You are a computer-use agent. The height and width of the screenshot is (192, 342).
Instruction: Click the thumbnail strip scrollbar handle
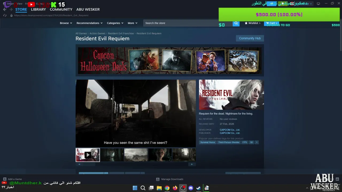pyautogui.click(x=89, y=164)
